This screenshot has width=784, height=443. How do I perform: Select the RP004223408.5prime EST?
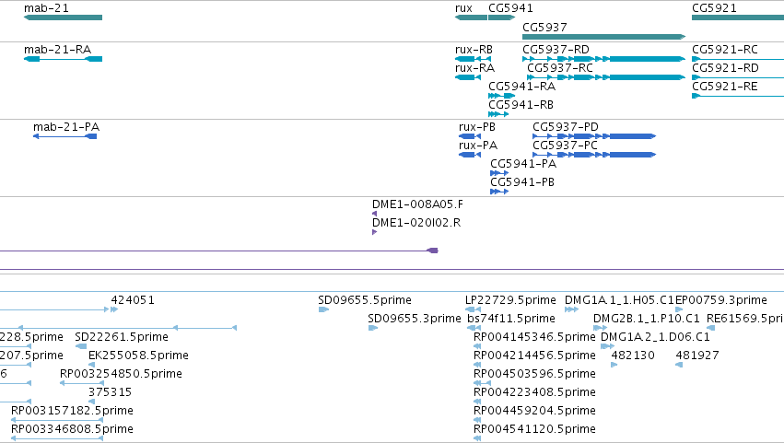coord(477,402)
